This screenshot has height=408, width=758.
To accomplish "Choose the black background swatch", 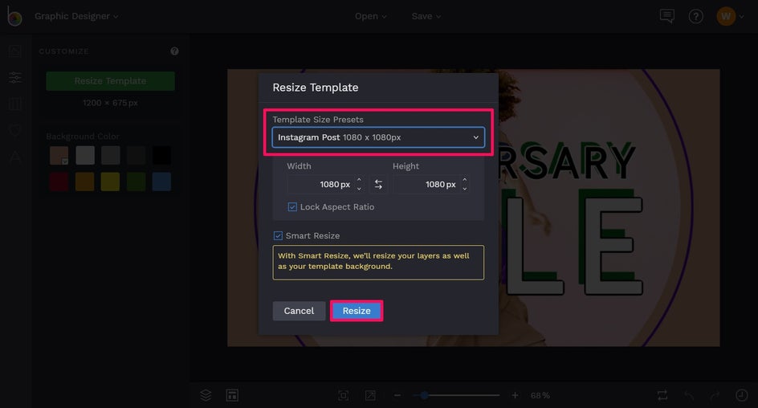I will click(x=161, y=156).
